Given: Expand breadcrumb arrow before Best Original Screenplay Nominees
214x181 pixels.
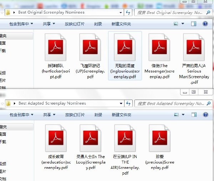Looking at the screenshot, I should tap(14, 12).
